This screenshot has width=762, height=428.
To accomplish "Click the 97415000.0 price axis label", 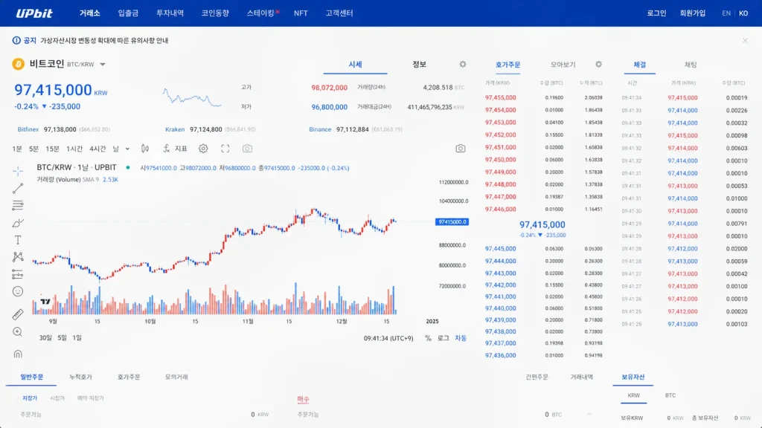I will point(452,221).
